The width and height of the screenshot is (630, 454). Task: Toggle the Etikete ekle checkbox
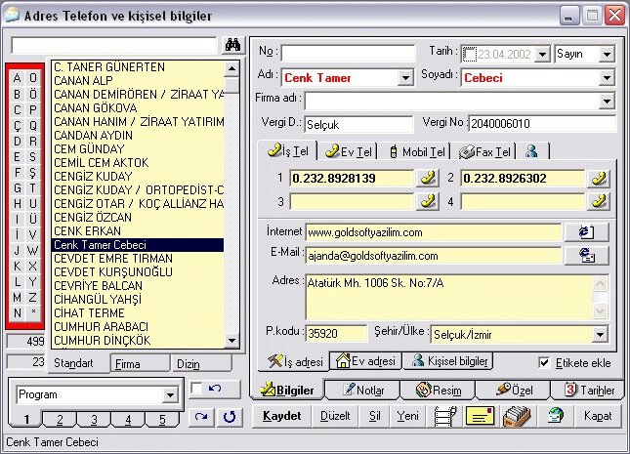click(545, 362)
